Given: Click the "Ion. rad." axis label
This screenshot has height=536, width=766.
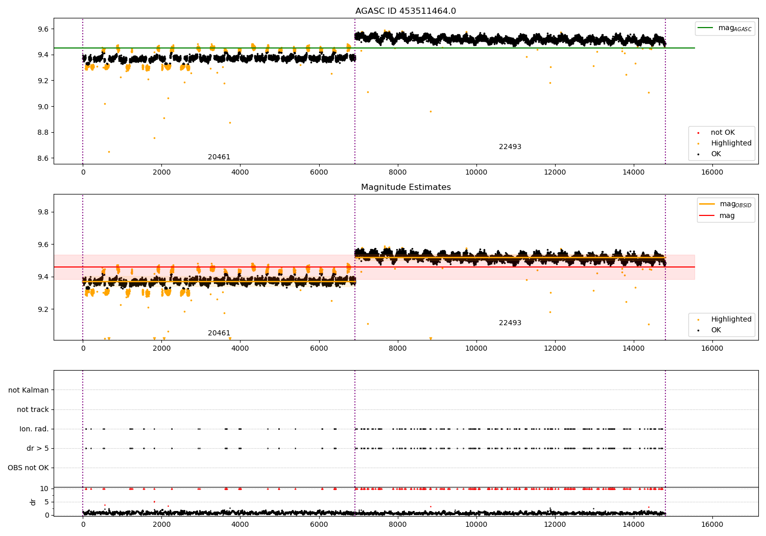Looking at the screenshot, I should (x=34, y=429).
